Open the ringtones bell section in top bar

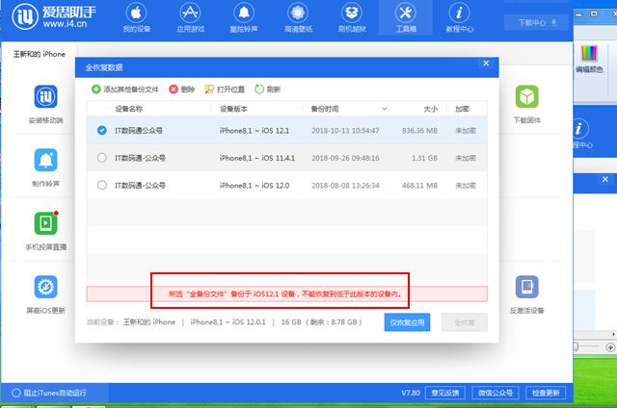[x=244, y=17]
